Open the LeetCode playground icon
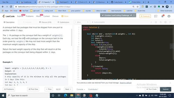This screenshot has height=98, width=174. 156,16
